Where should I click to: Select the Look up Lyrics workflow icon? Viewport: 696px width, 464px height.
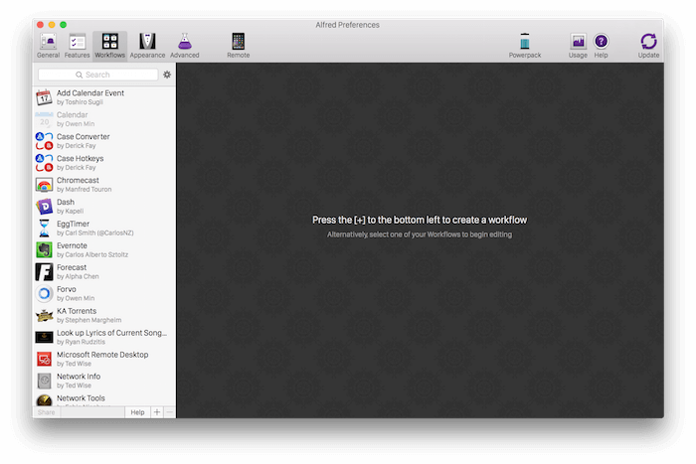pyautogui.click(x=44, y=337)
